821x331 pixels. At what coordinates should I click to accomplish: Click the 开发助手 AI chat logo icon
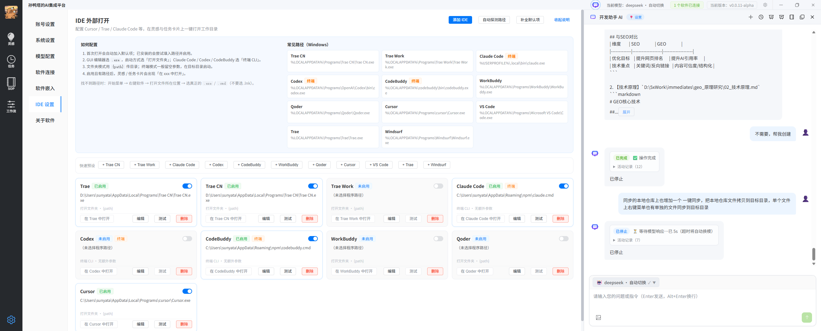(593, 17)
